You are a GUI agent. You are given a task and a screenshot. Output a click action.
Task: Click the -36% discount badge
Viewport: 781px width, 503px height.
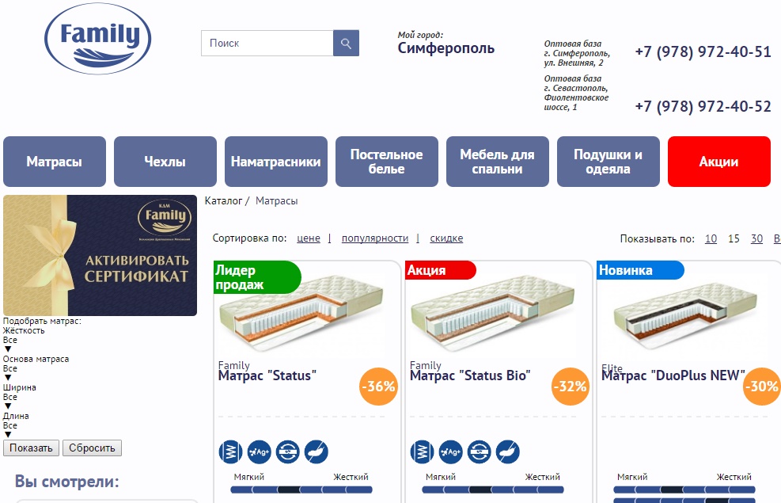[x=378, y=387]
